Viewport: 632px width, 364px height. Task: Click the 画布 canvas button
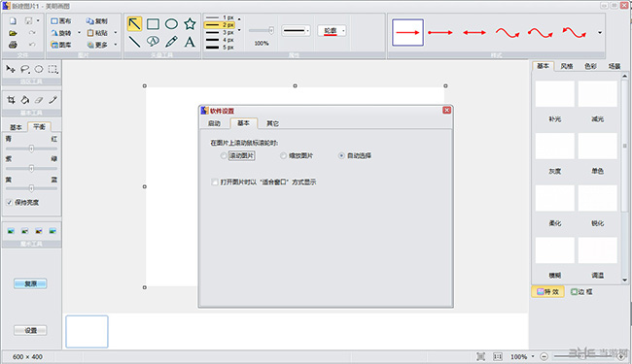(61, 21)
